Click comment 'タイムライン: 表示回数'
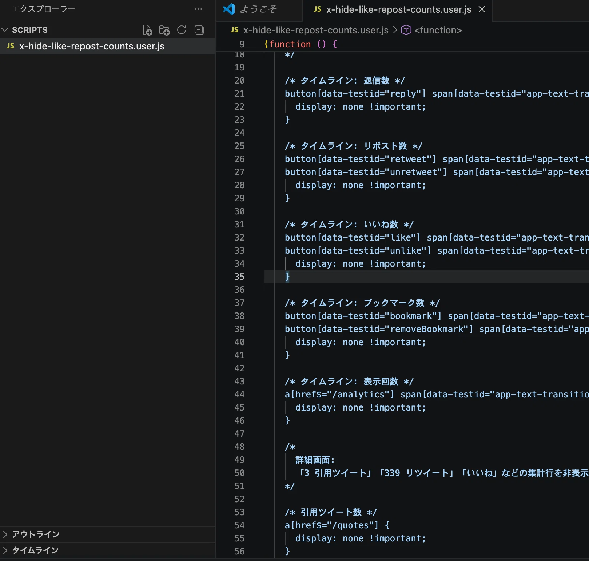This screenshot has height=561, width=589. tap(349, 381)
